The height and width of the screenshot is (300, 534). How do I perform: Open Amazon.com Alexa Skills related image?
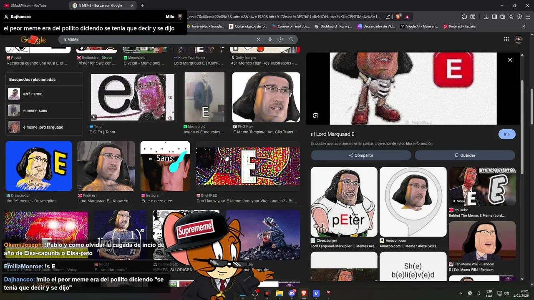(x=413, y=202)
